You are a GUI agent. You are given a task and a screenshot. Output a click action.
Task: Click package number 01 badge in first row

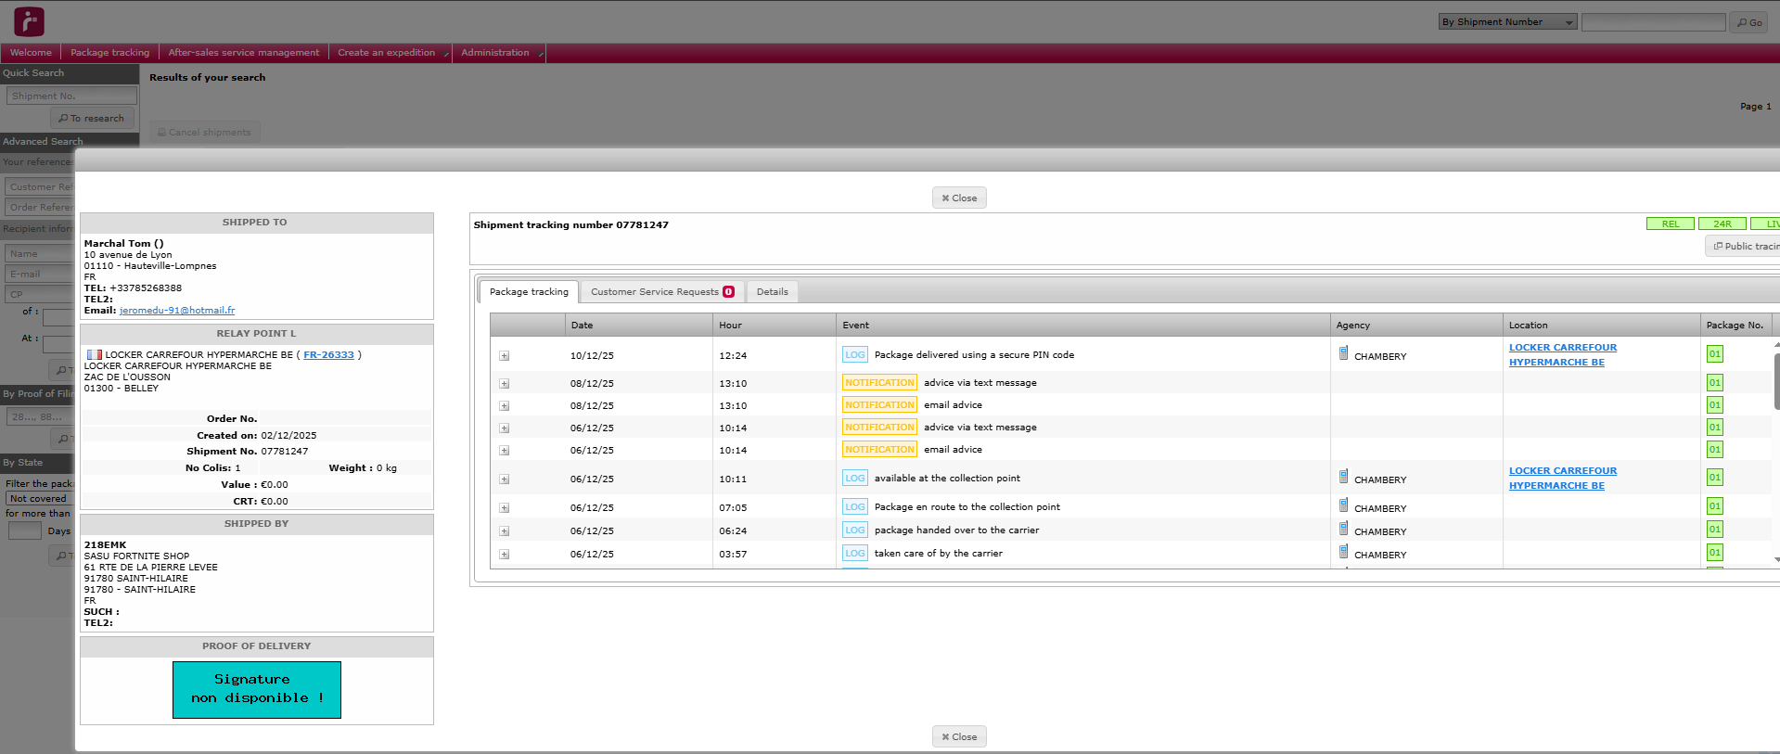pos(1714,354)
